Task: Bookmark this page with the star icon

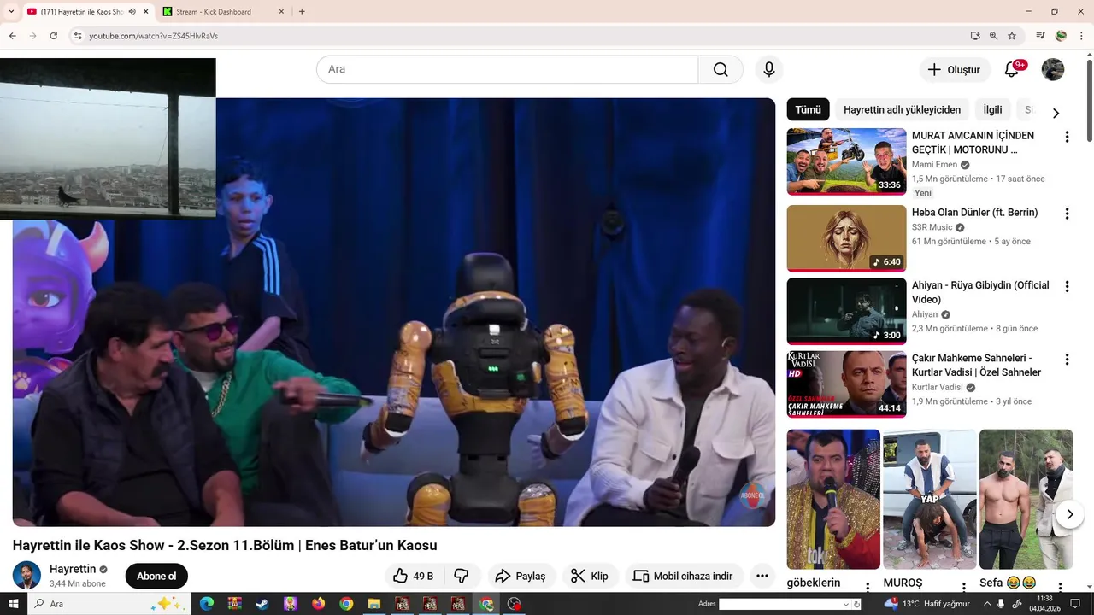Action: pyautogui.click(x=1012, y=36)
